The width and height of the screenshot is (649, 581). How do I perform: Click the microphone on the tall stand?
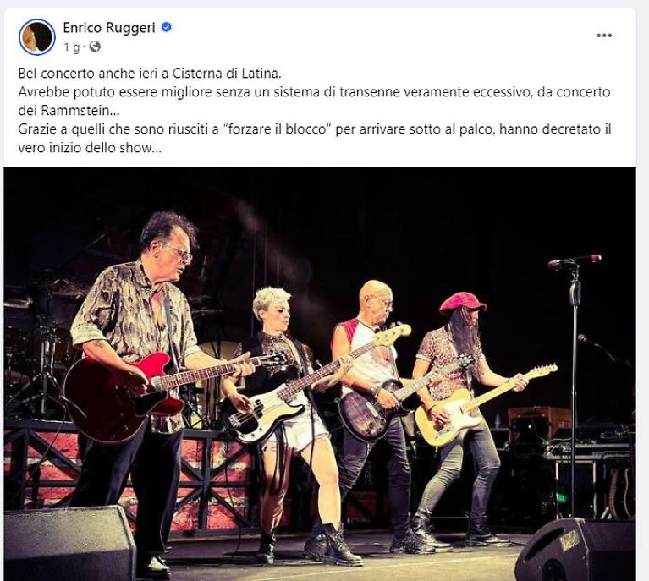pyautogui.click(x=575, y=260)
